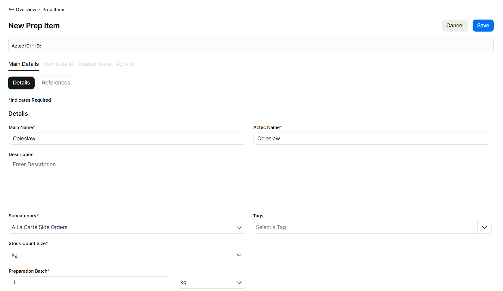Open the Prep Items breadcrumb link
Screen dimensions: 503x291
(x=54, y=10)
